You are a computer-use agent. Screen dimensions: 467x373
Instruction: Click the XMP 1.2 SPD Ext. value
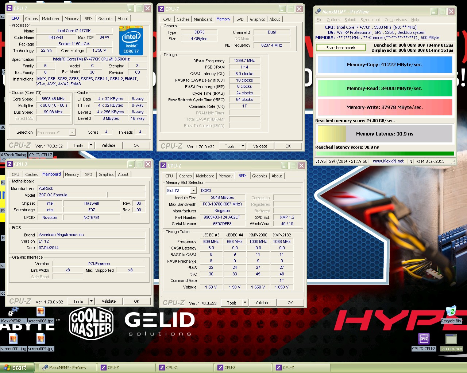(287, 217)
